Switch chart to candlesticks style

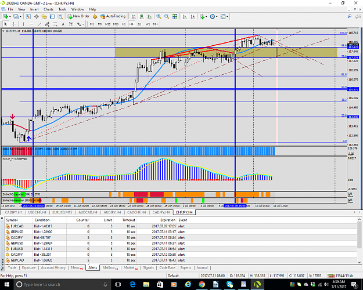click(x=142, y=16)
